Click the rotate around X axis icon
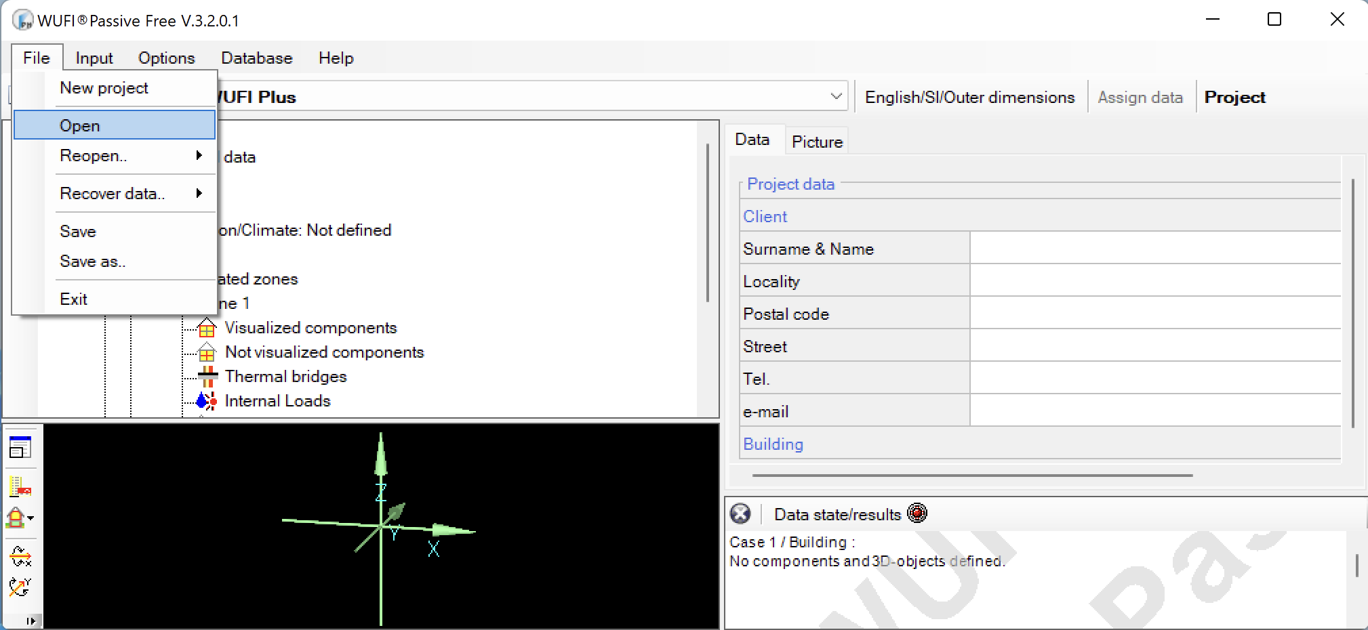This screenshot has height=630, width=1368. 20,556
